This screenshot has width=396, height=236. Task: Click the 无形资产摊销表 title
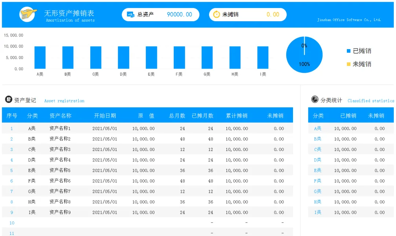pyautogui.click(x=69, y=13)
